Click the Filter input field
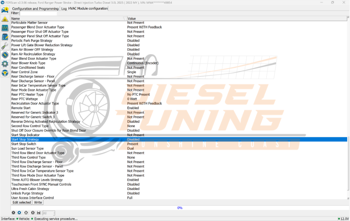The width and height of the screenshot is (350, 221). pyautogui.click(x=38, y=13)
